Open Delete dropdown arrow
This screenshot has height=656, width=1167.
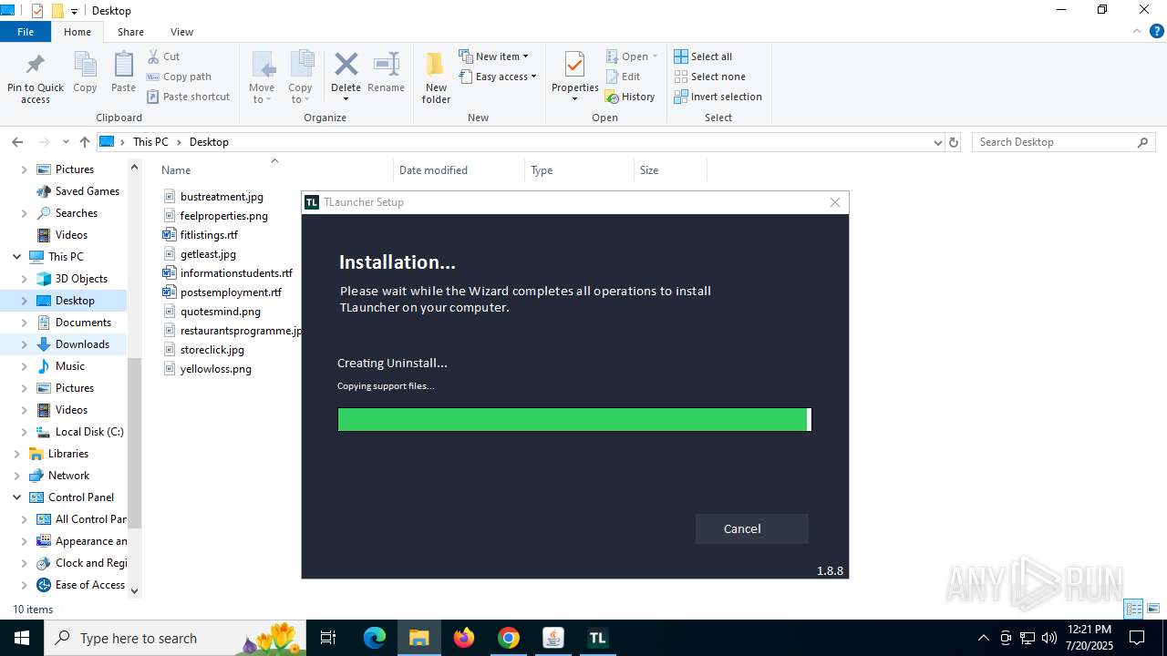click(x=346, y=99)
